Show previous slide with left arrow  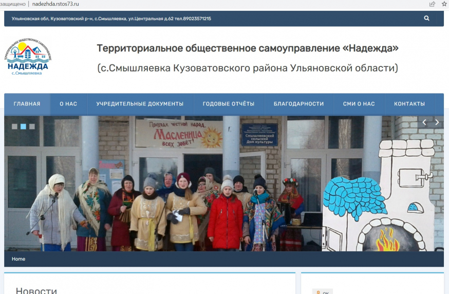point(424,122)
